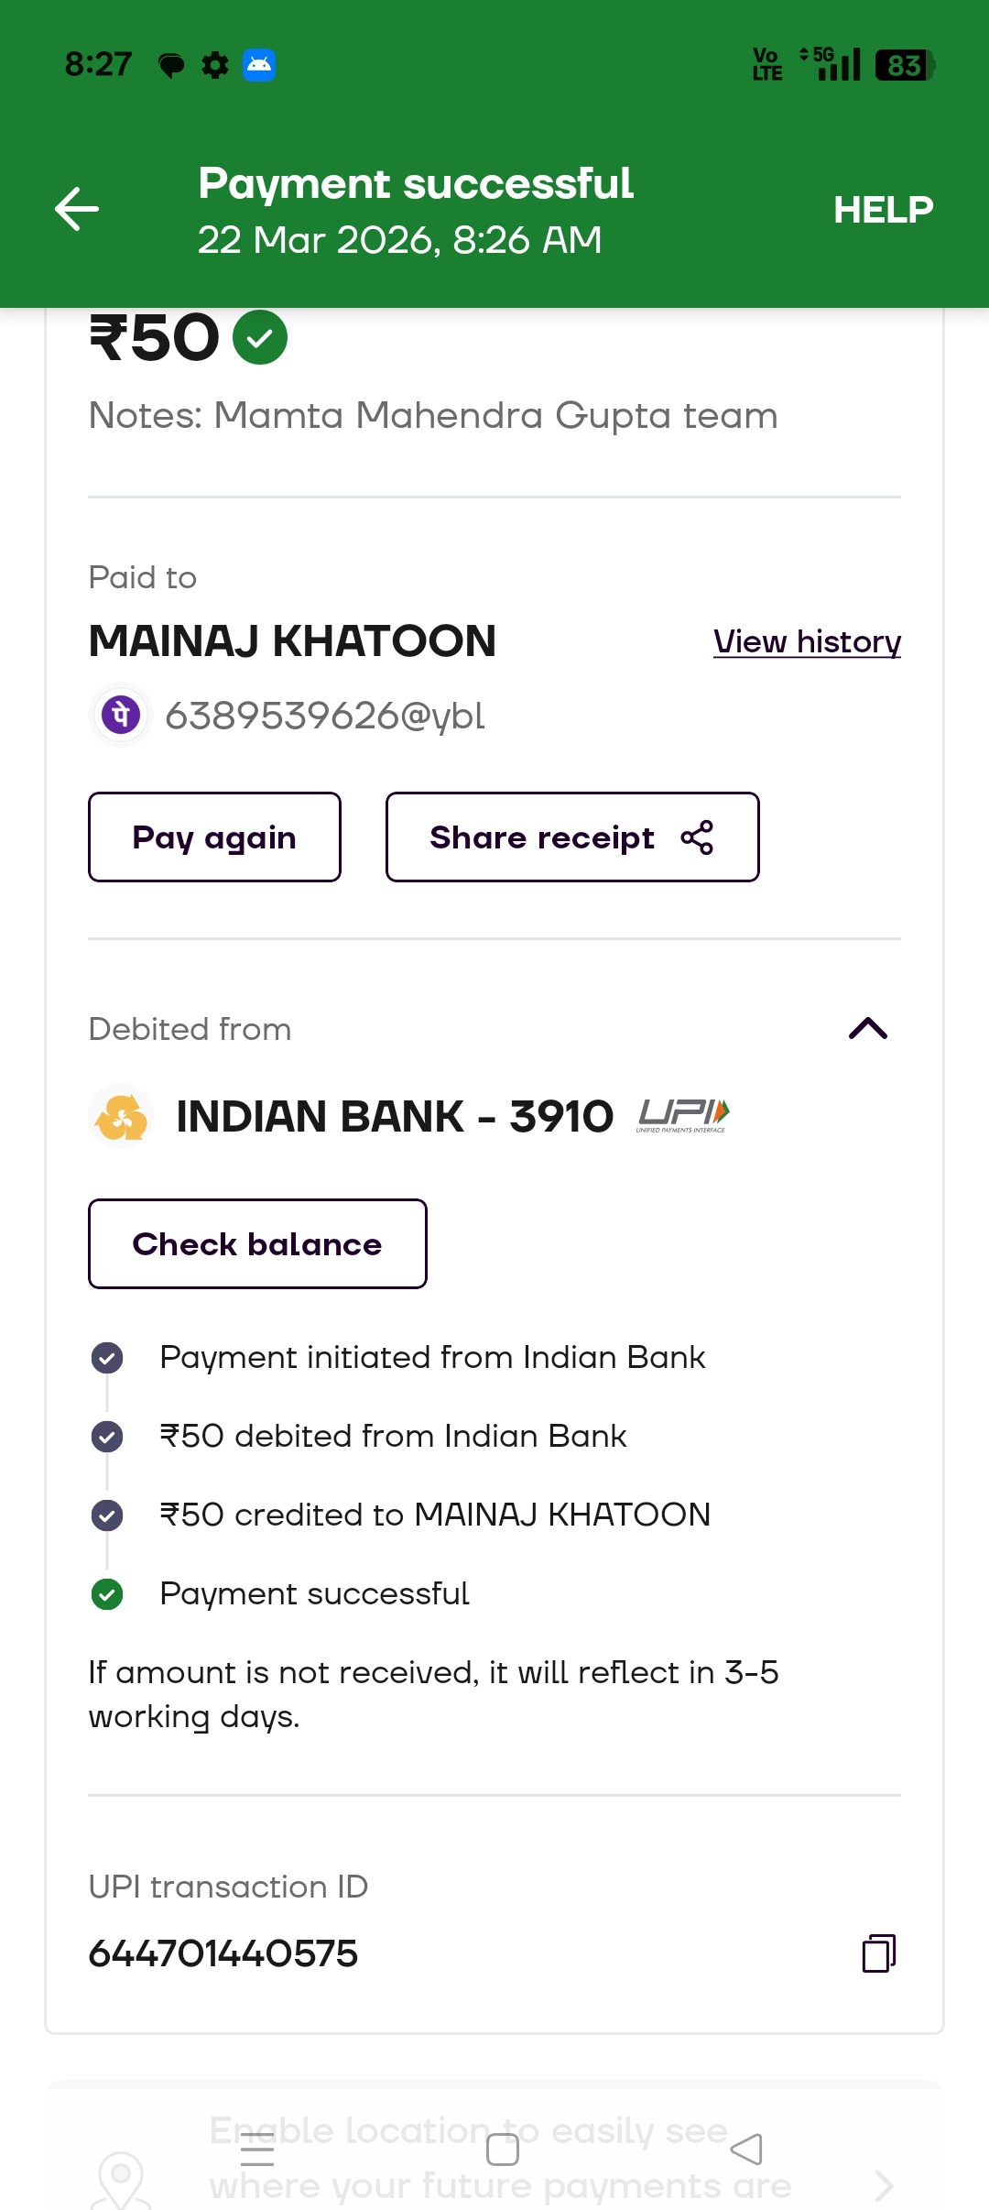Click the share icon on Share receipt
Image resolution: width=989 pixels, height=2210 pixels.
tap(697, 837)
